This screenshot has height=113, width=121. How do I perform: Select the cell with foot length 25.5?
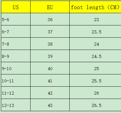tap(95, 81)
